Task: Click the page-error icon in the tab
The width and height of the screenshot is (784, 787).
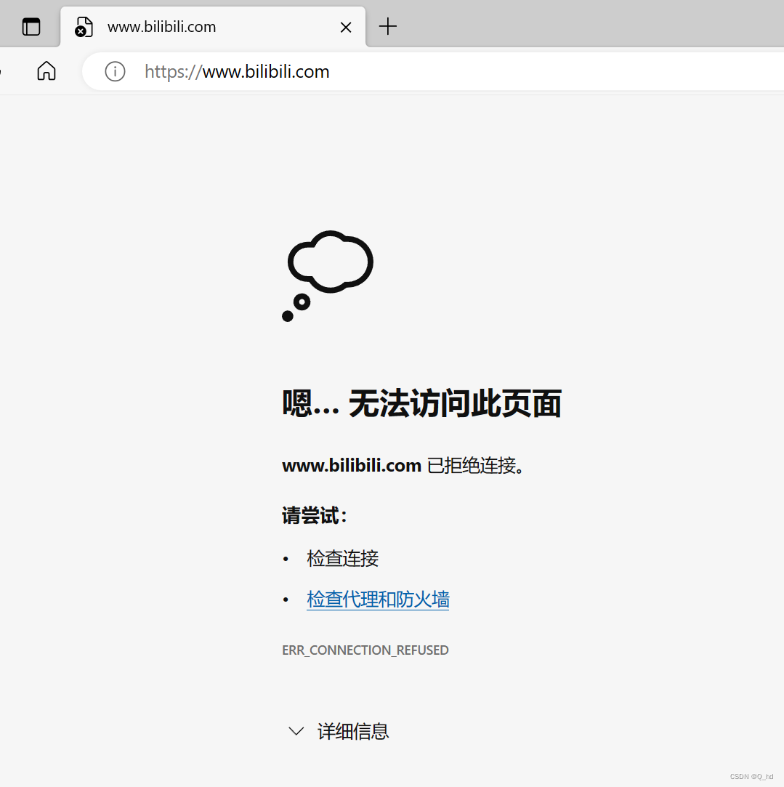Action: tap(84, 27)
